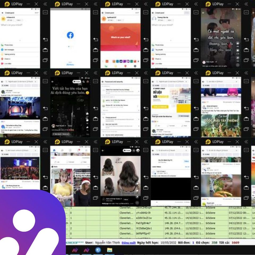Click the Create button in the hair-photos emulator
Viewport: 255px width, 255px height.
pyautogui.click(x=127, y=151)
